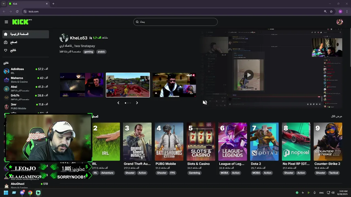Select the first carousel stream thumbnail
The image size is (351, 197).
(x=82, y=85)
